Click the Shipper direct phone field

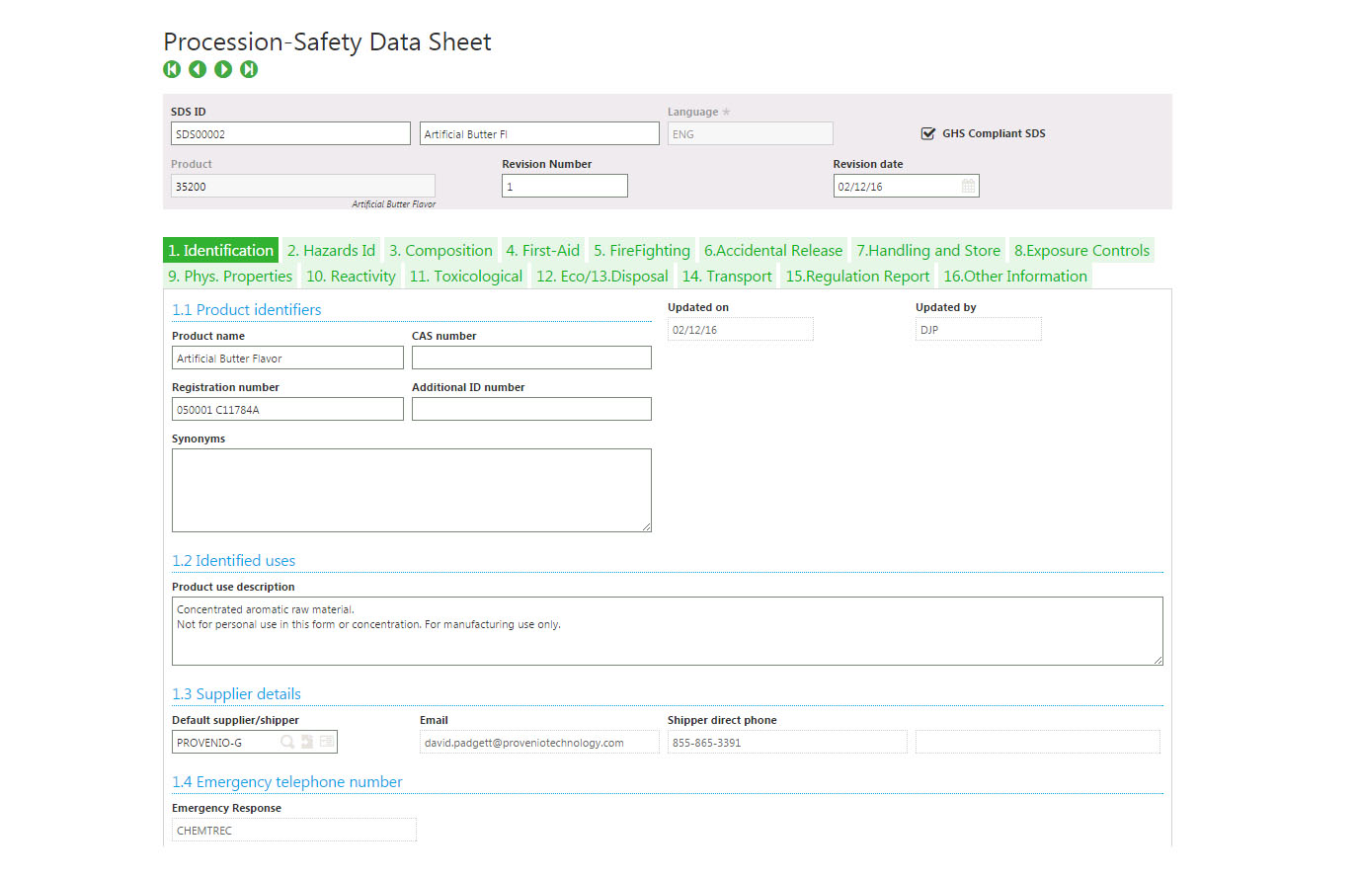(x=787, y=742)
